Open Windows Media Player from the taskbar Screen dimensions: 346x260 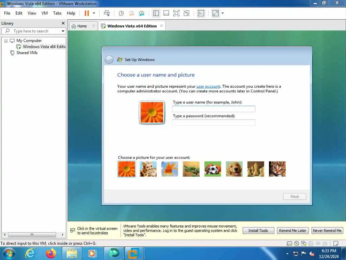[92, 253]
